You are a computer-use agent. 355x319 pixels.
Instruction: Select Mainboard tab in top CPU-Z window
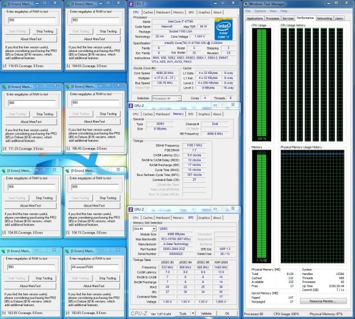pyautogui.click(x=163, y=12)
